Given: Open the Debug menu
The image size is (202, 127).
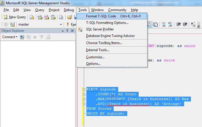Looking at the screenshot, I should [69, 10].
